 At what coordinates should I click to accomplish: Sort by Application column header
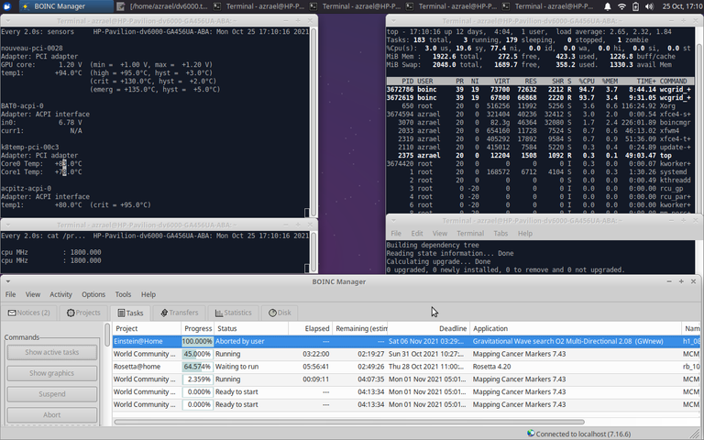point(576,329)
